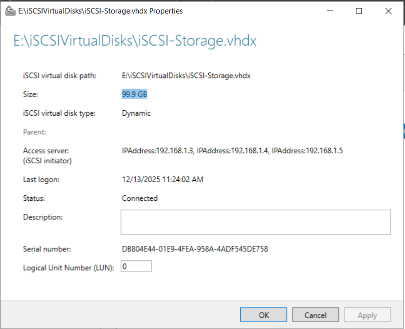Click inside the Description text box
The width and height of the screenshot is (405, 329).
click(255, 222)
